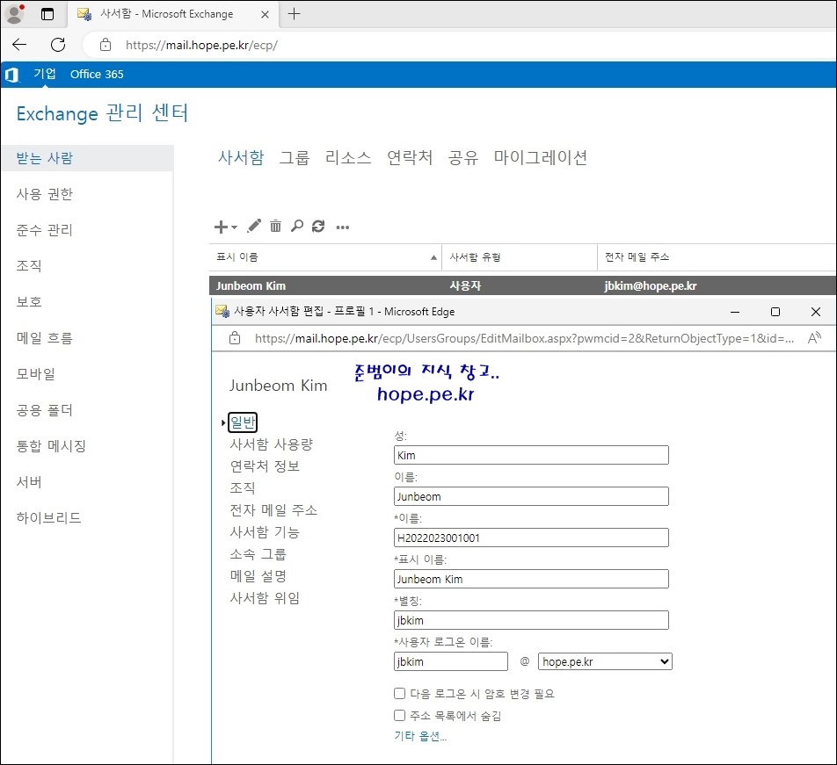837x765 pixels.
Task: Select 일반 section in mailbox editor
Action: [243, 422]
